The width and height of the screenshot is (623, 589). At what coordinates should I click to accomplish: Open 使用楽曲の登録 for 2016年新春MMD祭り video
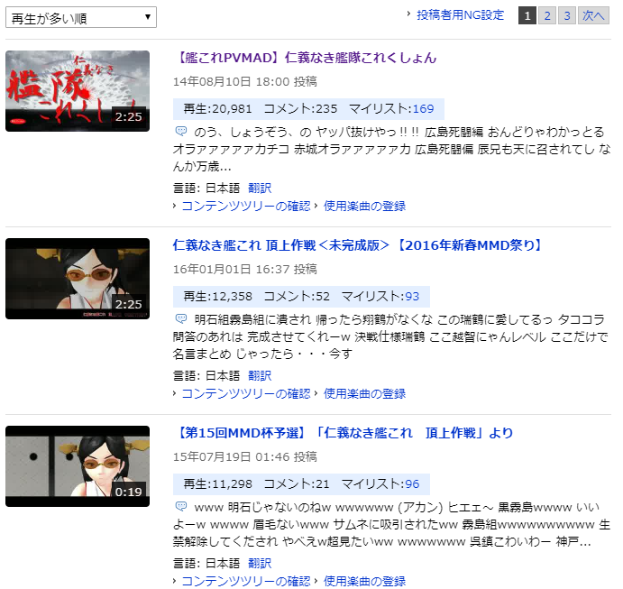coord(364,393)
